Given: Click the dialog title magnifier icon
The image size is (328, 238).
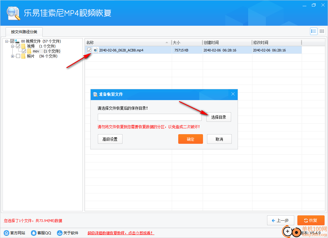Looking at the screenshot, I should tap(95, 94).
